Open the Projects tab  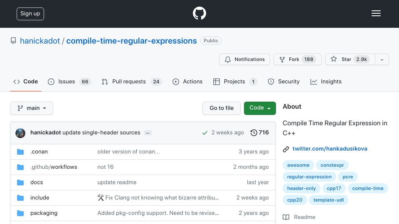(235, 82)
